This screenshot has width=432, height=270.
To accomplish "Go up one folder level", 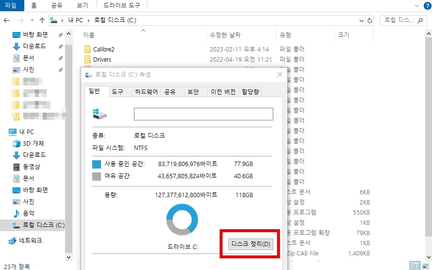I will click(x=42, y=20).
